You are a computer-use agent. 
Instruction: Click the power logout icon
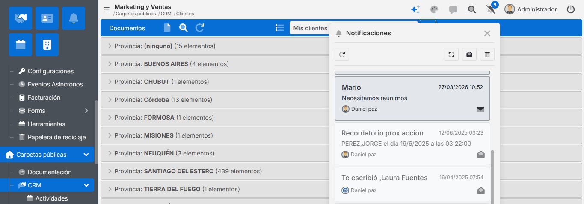pyautogui.click(x=571, y=9)
